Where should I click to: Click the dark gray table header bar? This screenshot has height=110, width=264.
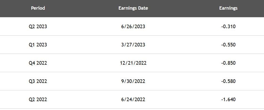132,8
